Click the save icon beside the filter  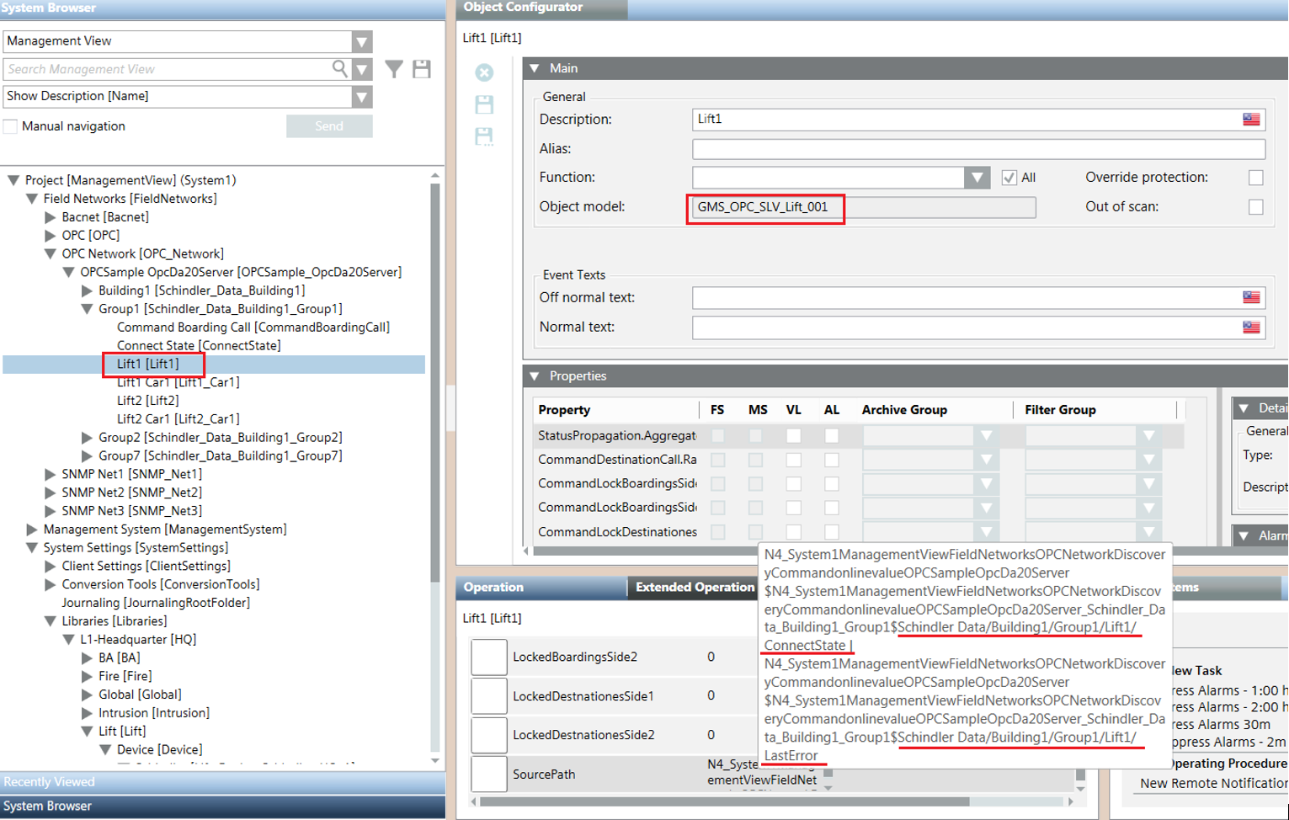coord(422,69)
